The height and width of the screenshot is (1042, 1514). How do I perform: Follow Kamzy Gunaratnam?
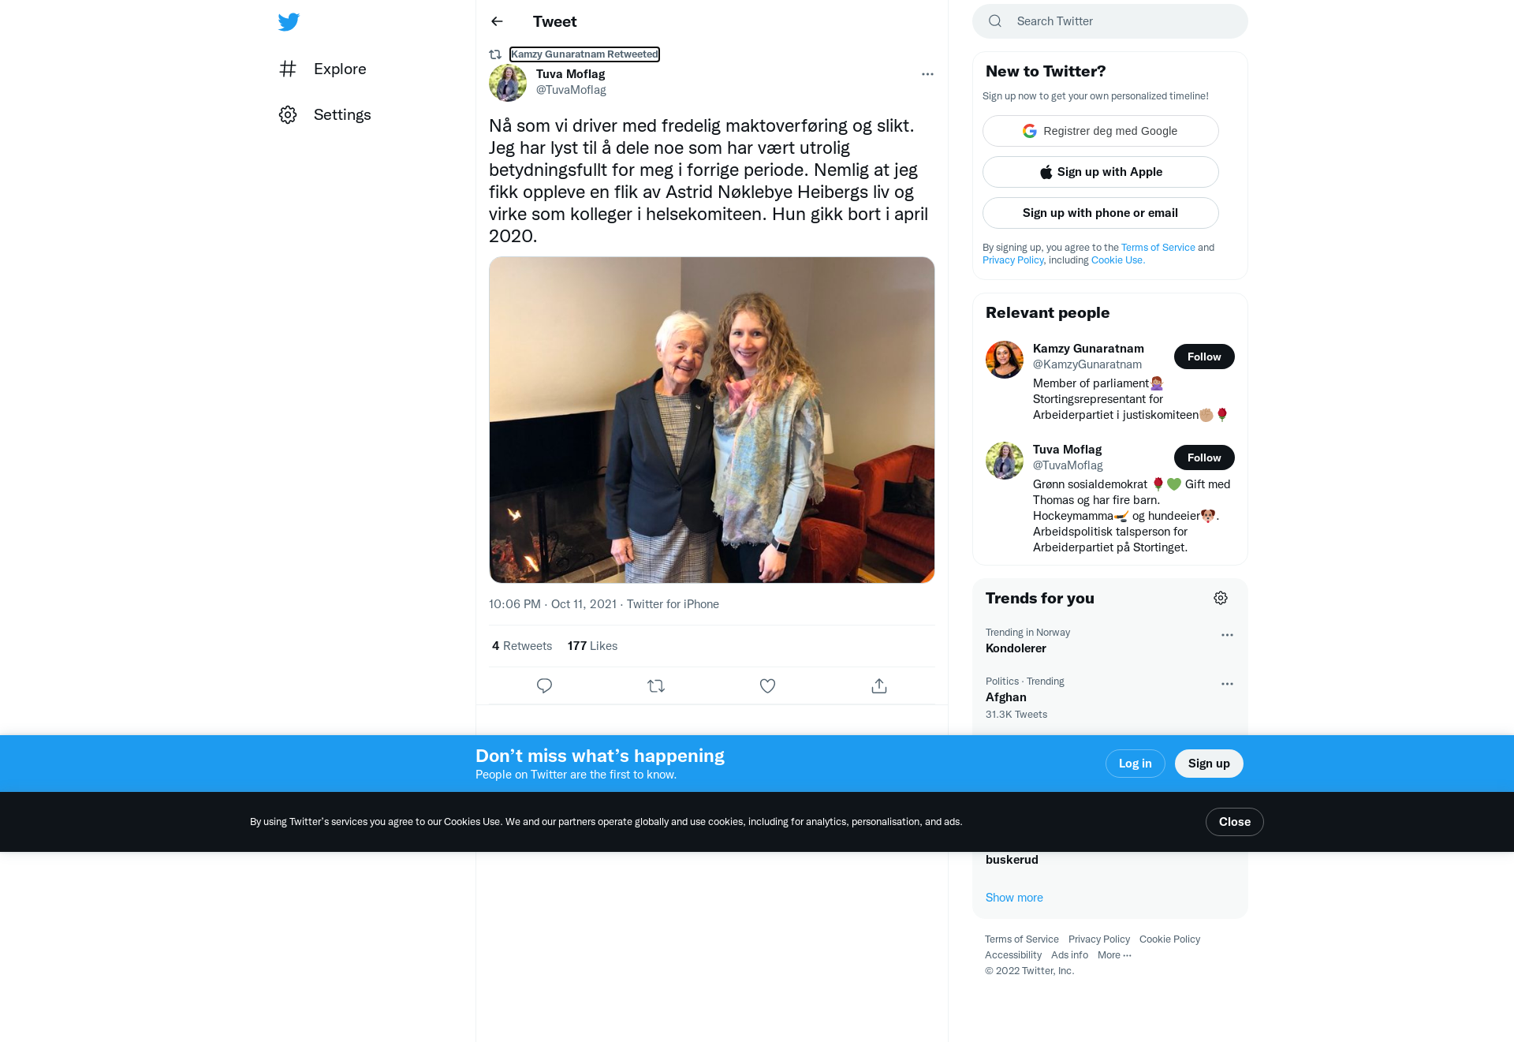pos(1204,357)
